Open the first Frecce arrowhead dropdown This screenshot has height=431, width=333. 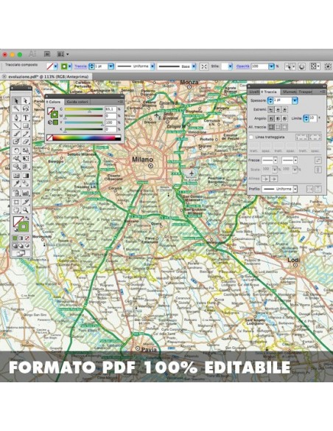[275, 160]
